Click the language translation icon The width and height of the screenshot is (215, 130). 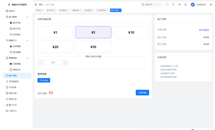[179, 5]
